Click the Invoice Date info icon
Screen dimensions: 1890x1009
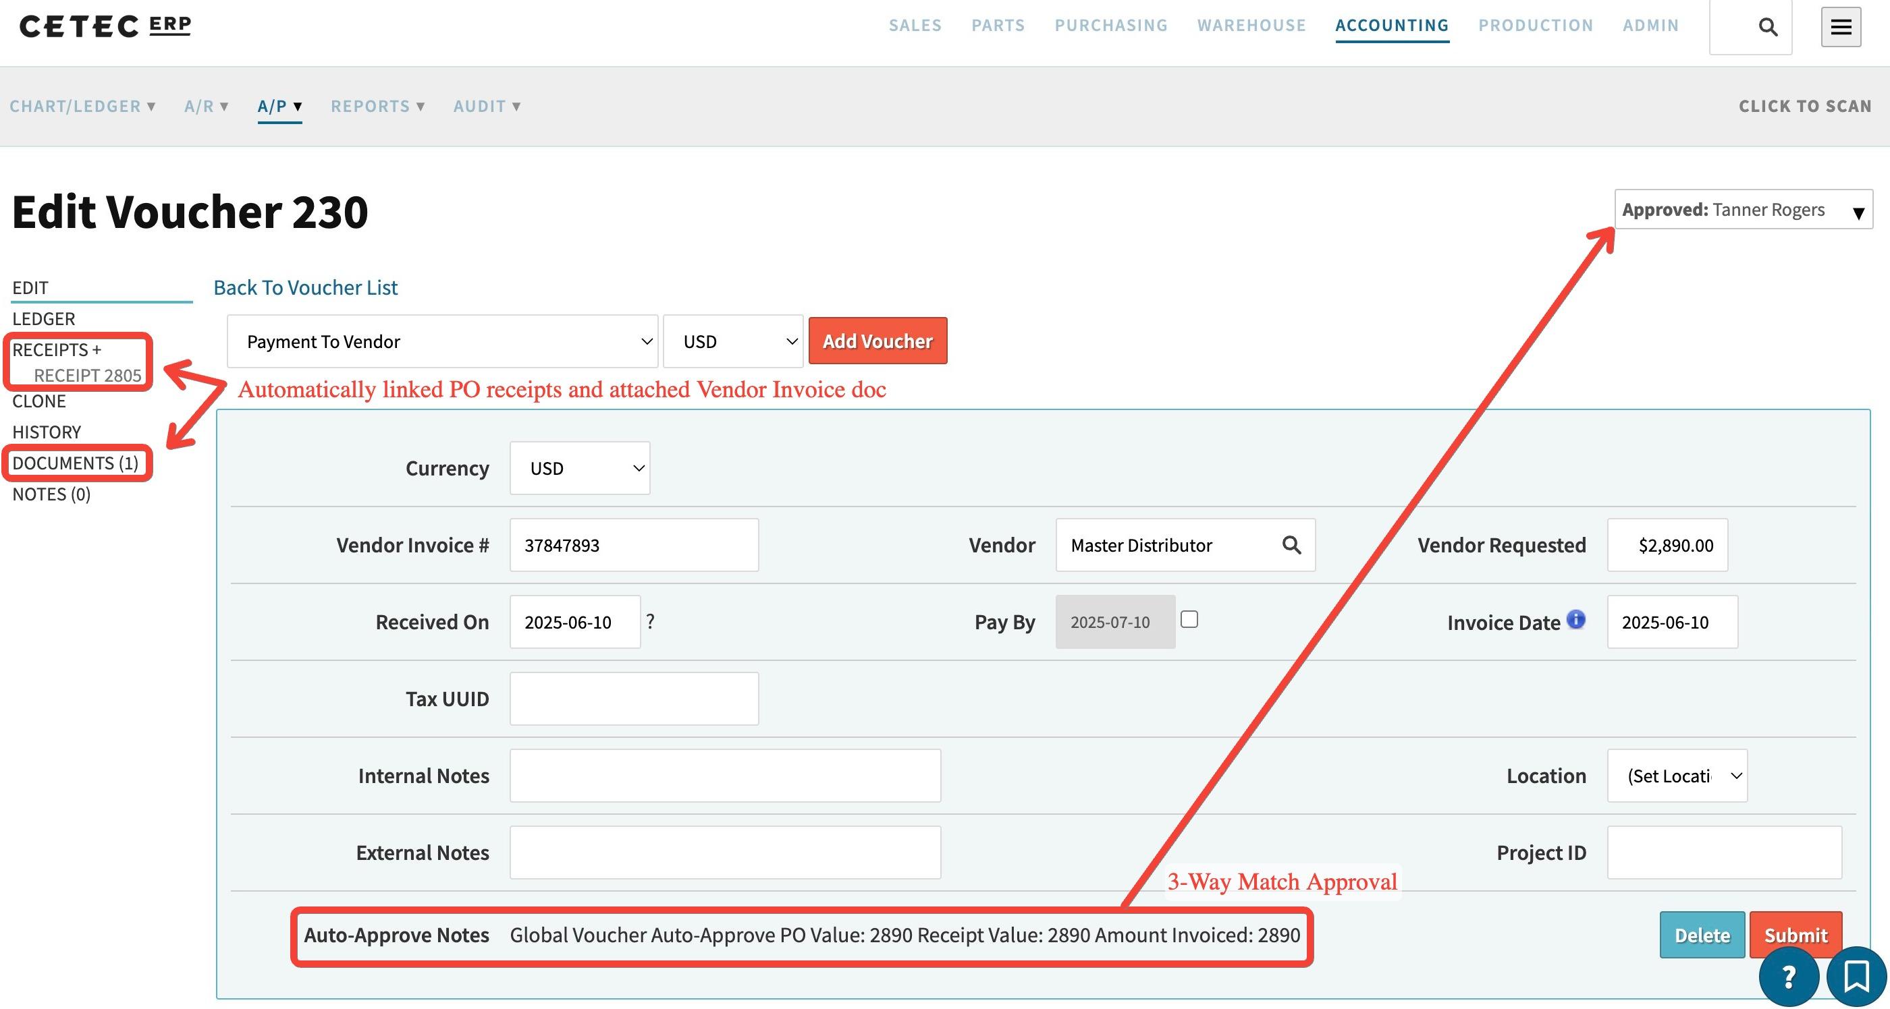pos(1576,620)
